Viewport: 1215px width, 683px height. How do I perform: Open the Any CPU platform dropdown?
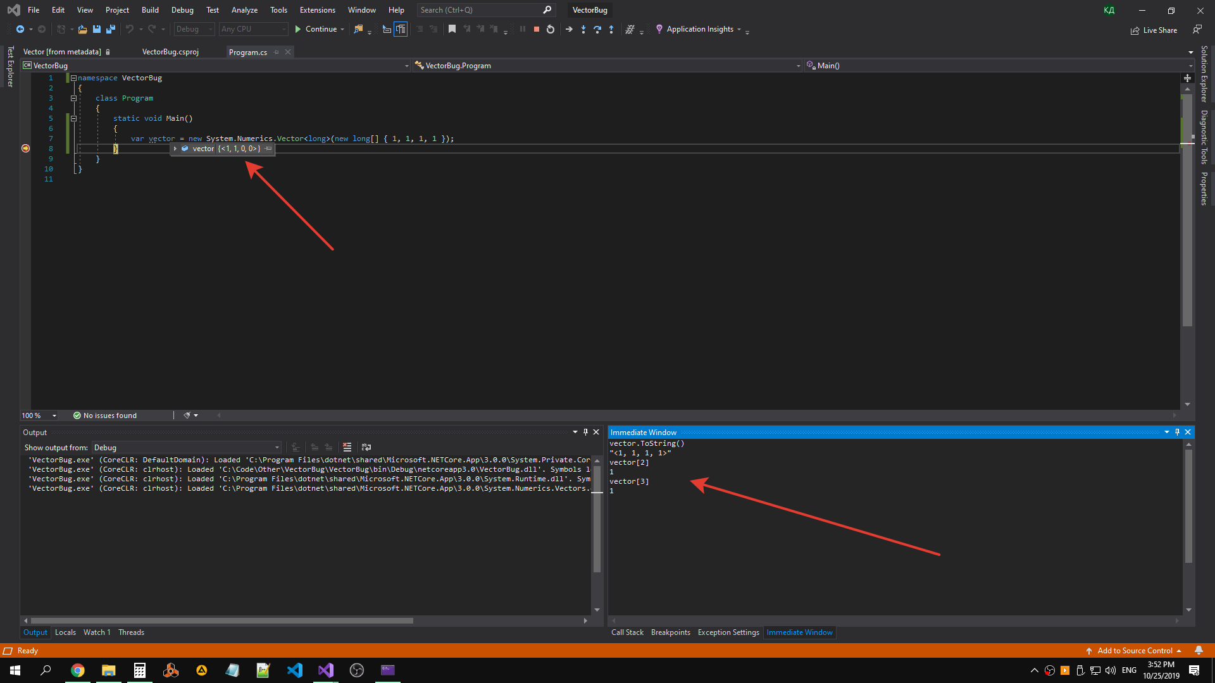[x=284, y=29]
